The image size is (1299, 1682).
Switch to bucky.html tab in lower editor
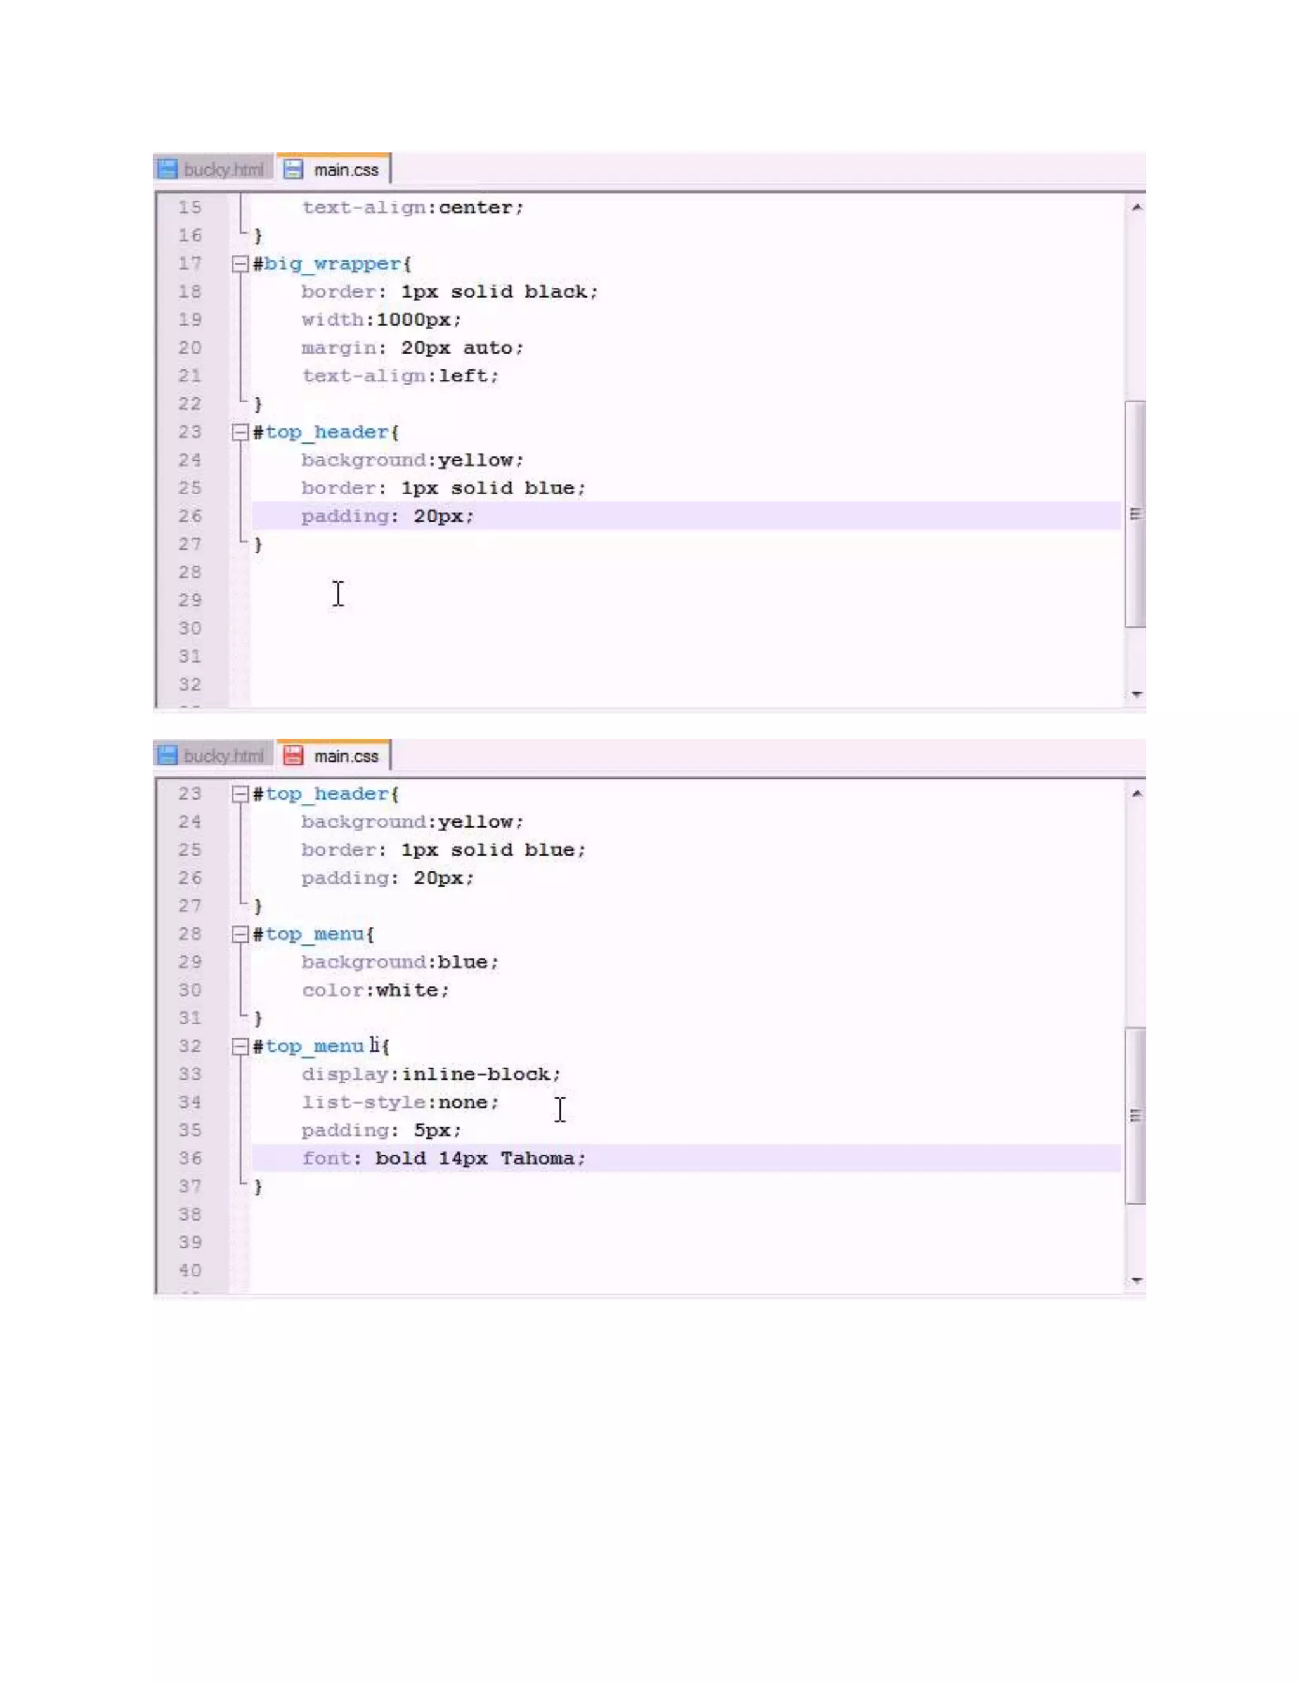[x=213, y=755]
